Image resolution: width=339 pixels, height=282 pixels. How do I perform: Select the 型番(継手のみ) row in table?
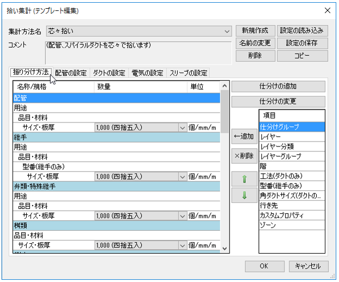[x=117, y=167]
